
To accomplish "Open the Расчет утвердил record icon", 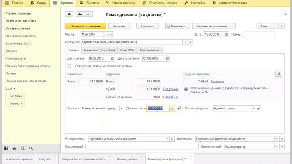I will pyautogui.click(x=259, y=108).
